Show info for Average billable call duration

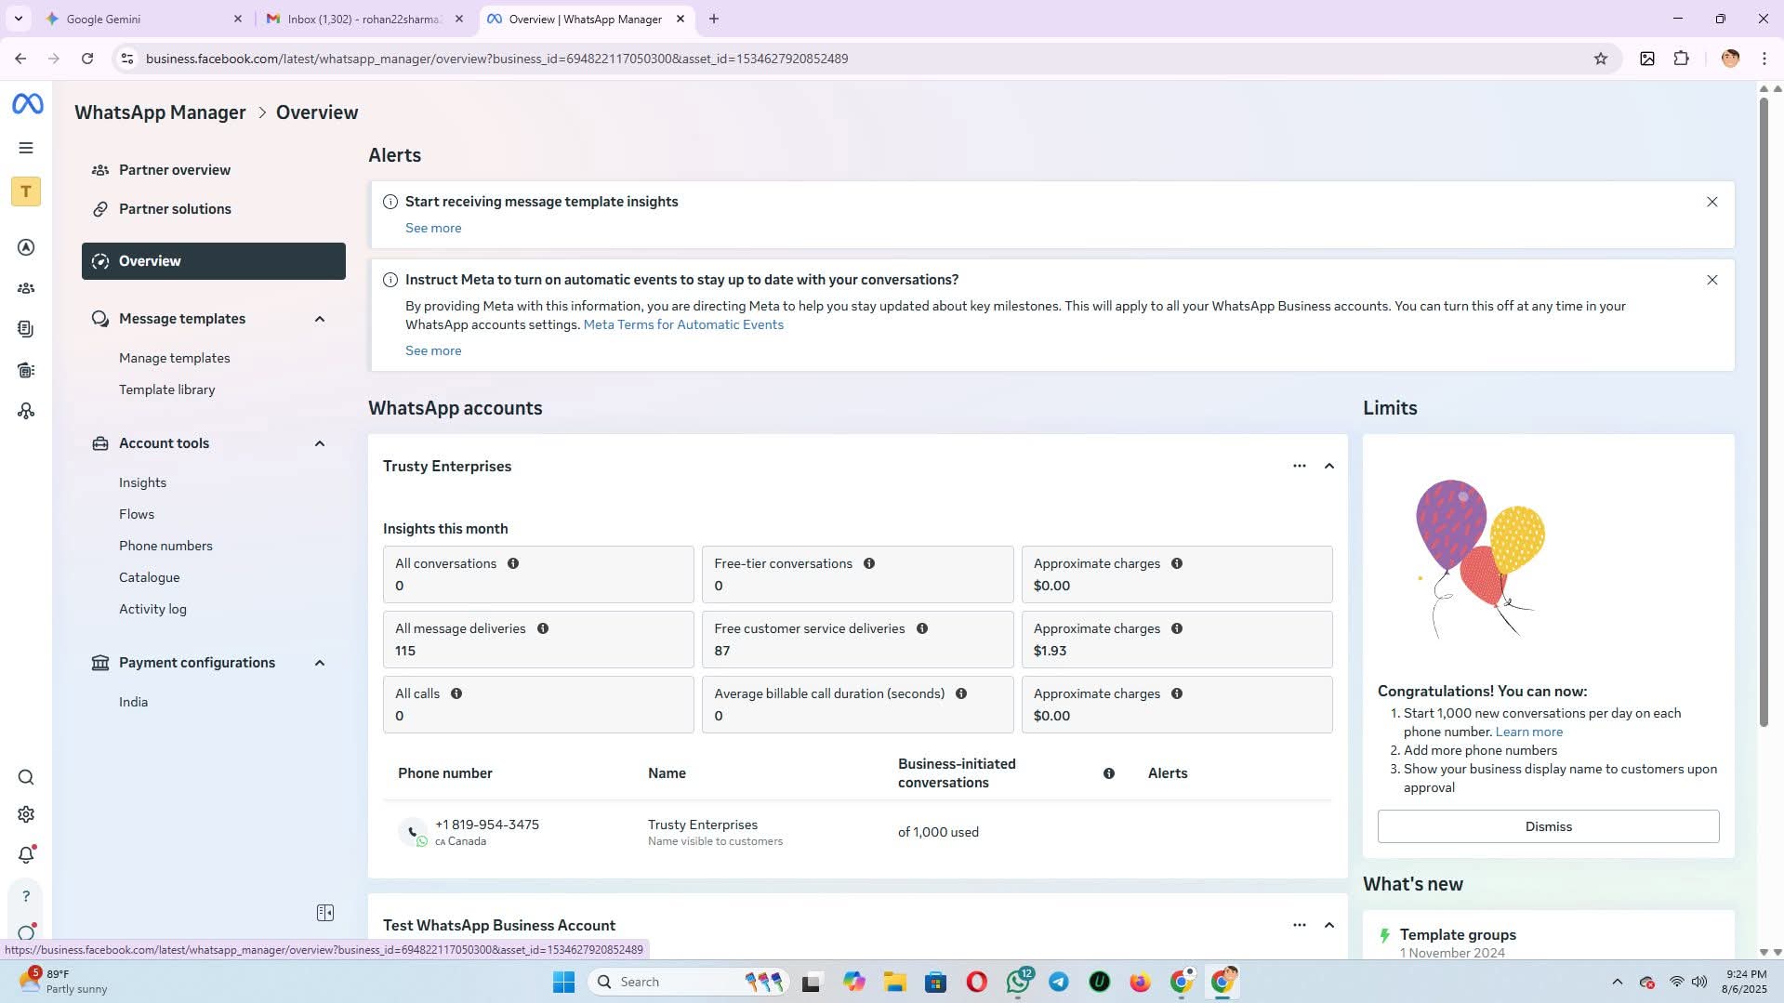[961, 693]
